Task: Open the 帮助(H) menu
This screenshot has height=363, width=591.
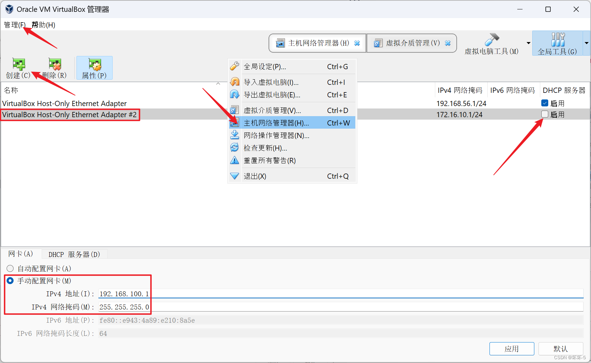Action: point(43,25)
